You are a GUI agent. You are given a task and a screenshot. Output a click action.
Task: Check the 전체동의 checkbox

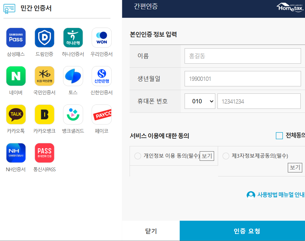[279, 136]
